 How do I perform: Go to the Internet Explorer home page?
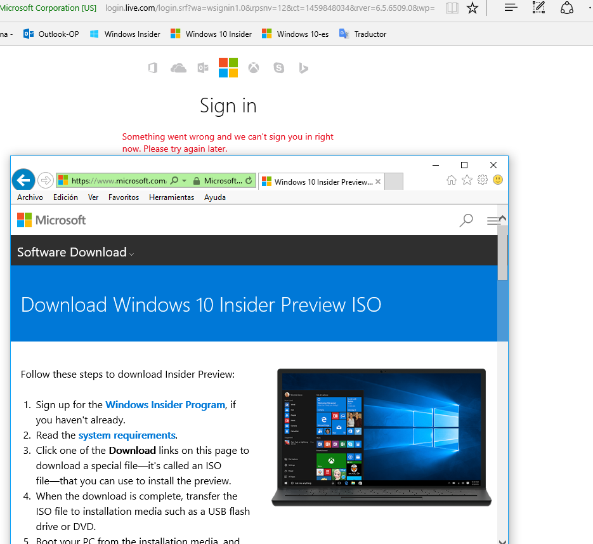pyautogui.click(x=452, y=180)
